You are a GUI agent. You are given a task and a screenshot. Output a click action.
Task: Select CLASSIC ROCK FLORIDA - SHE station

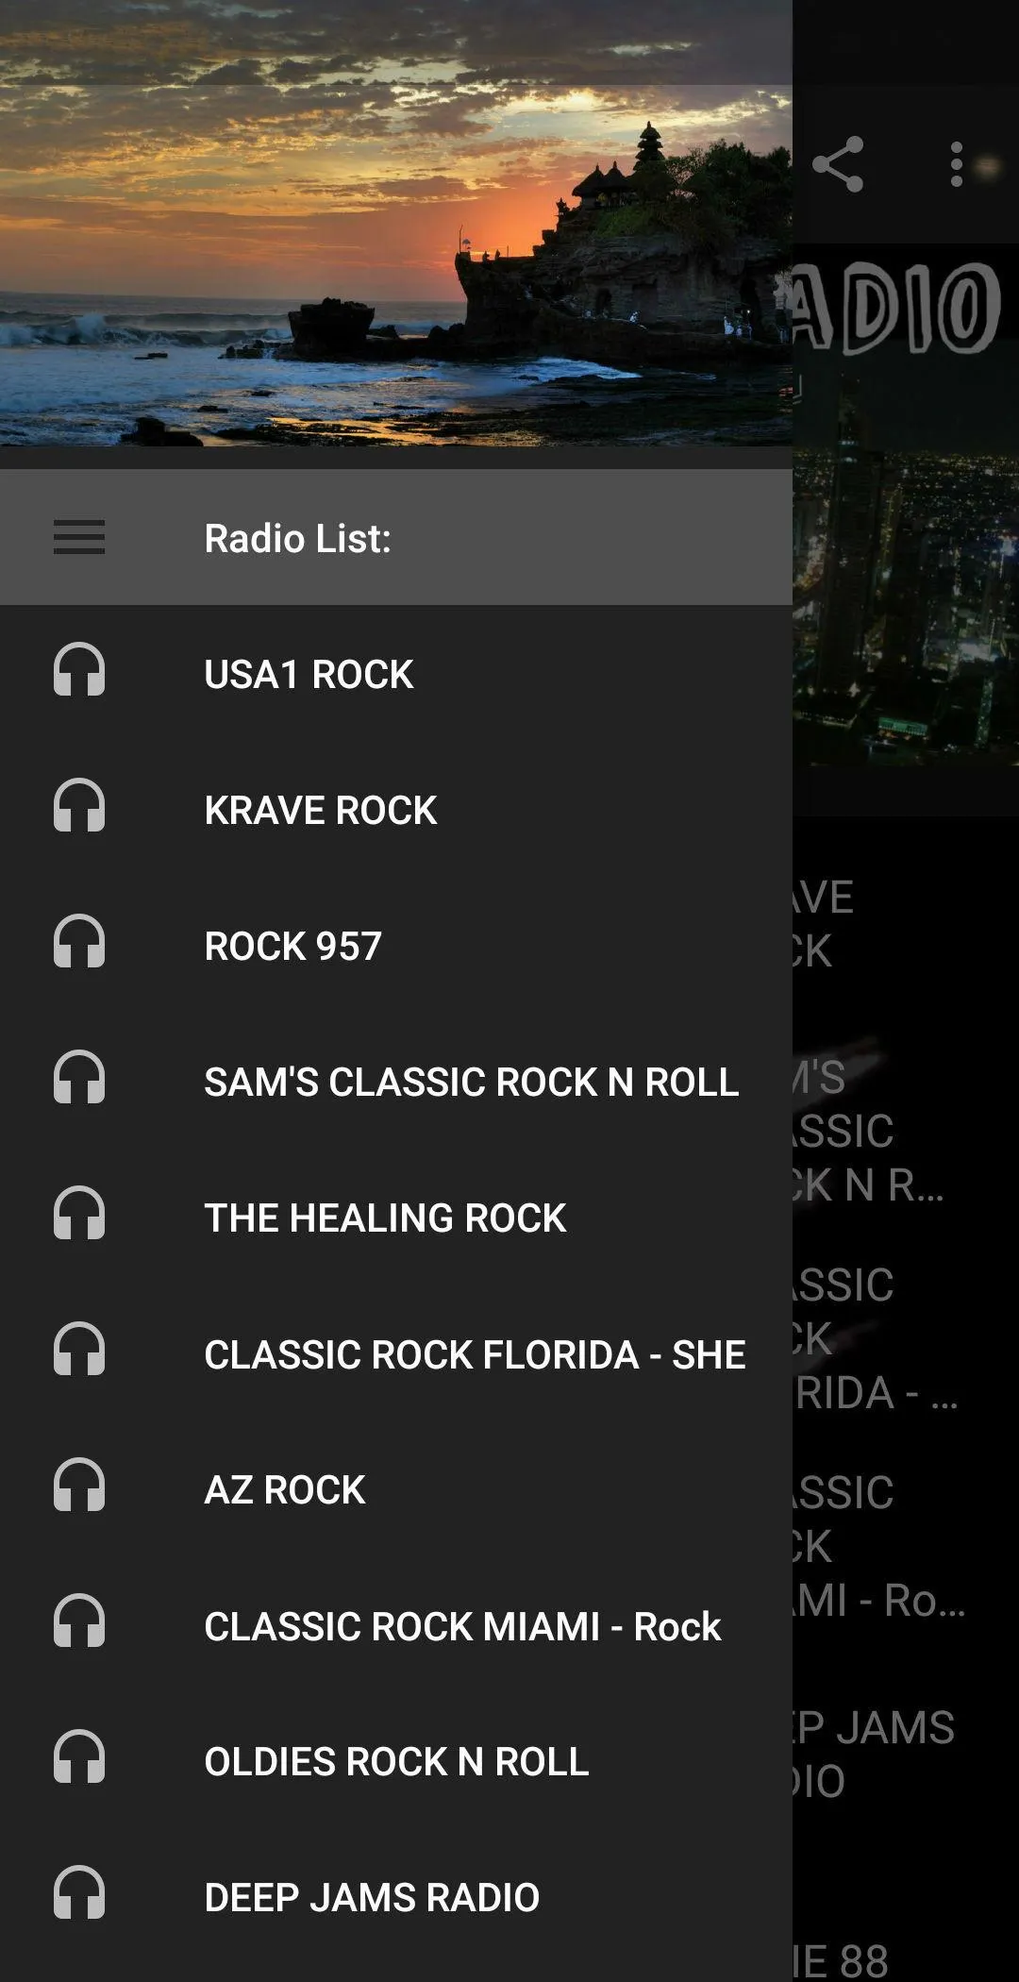396,1354
